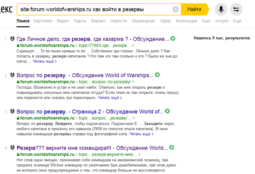Click green circle badge on second result title
The image size is (255, 174).
[157, 75]
